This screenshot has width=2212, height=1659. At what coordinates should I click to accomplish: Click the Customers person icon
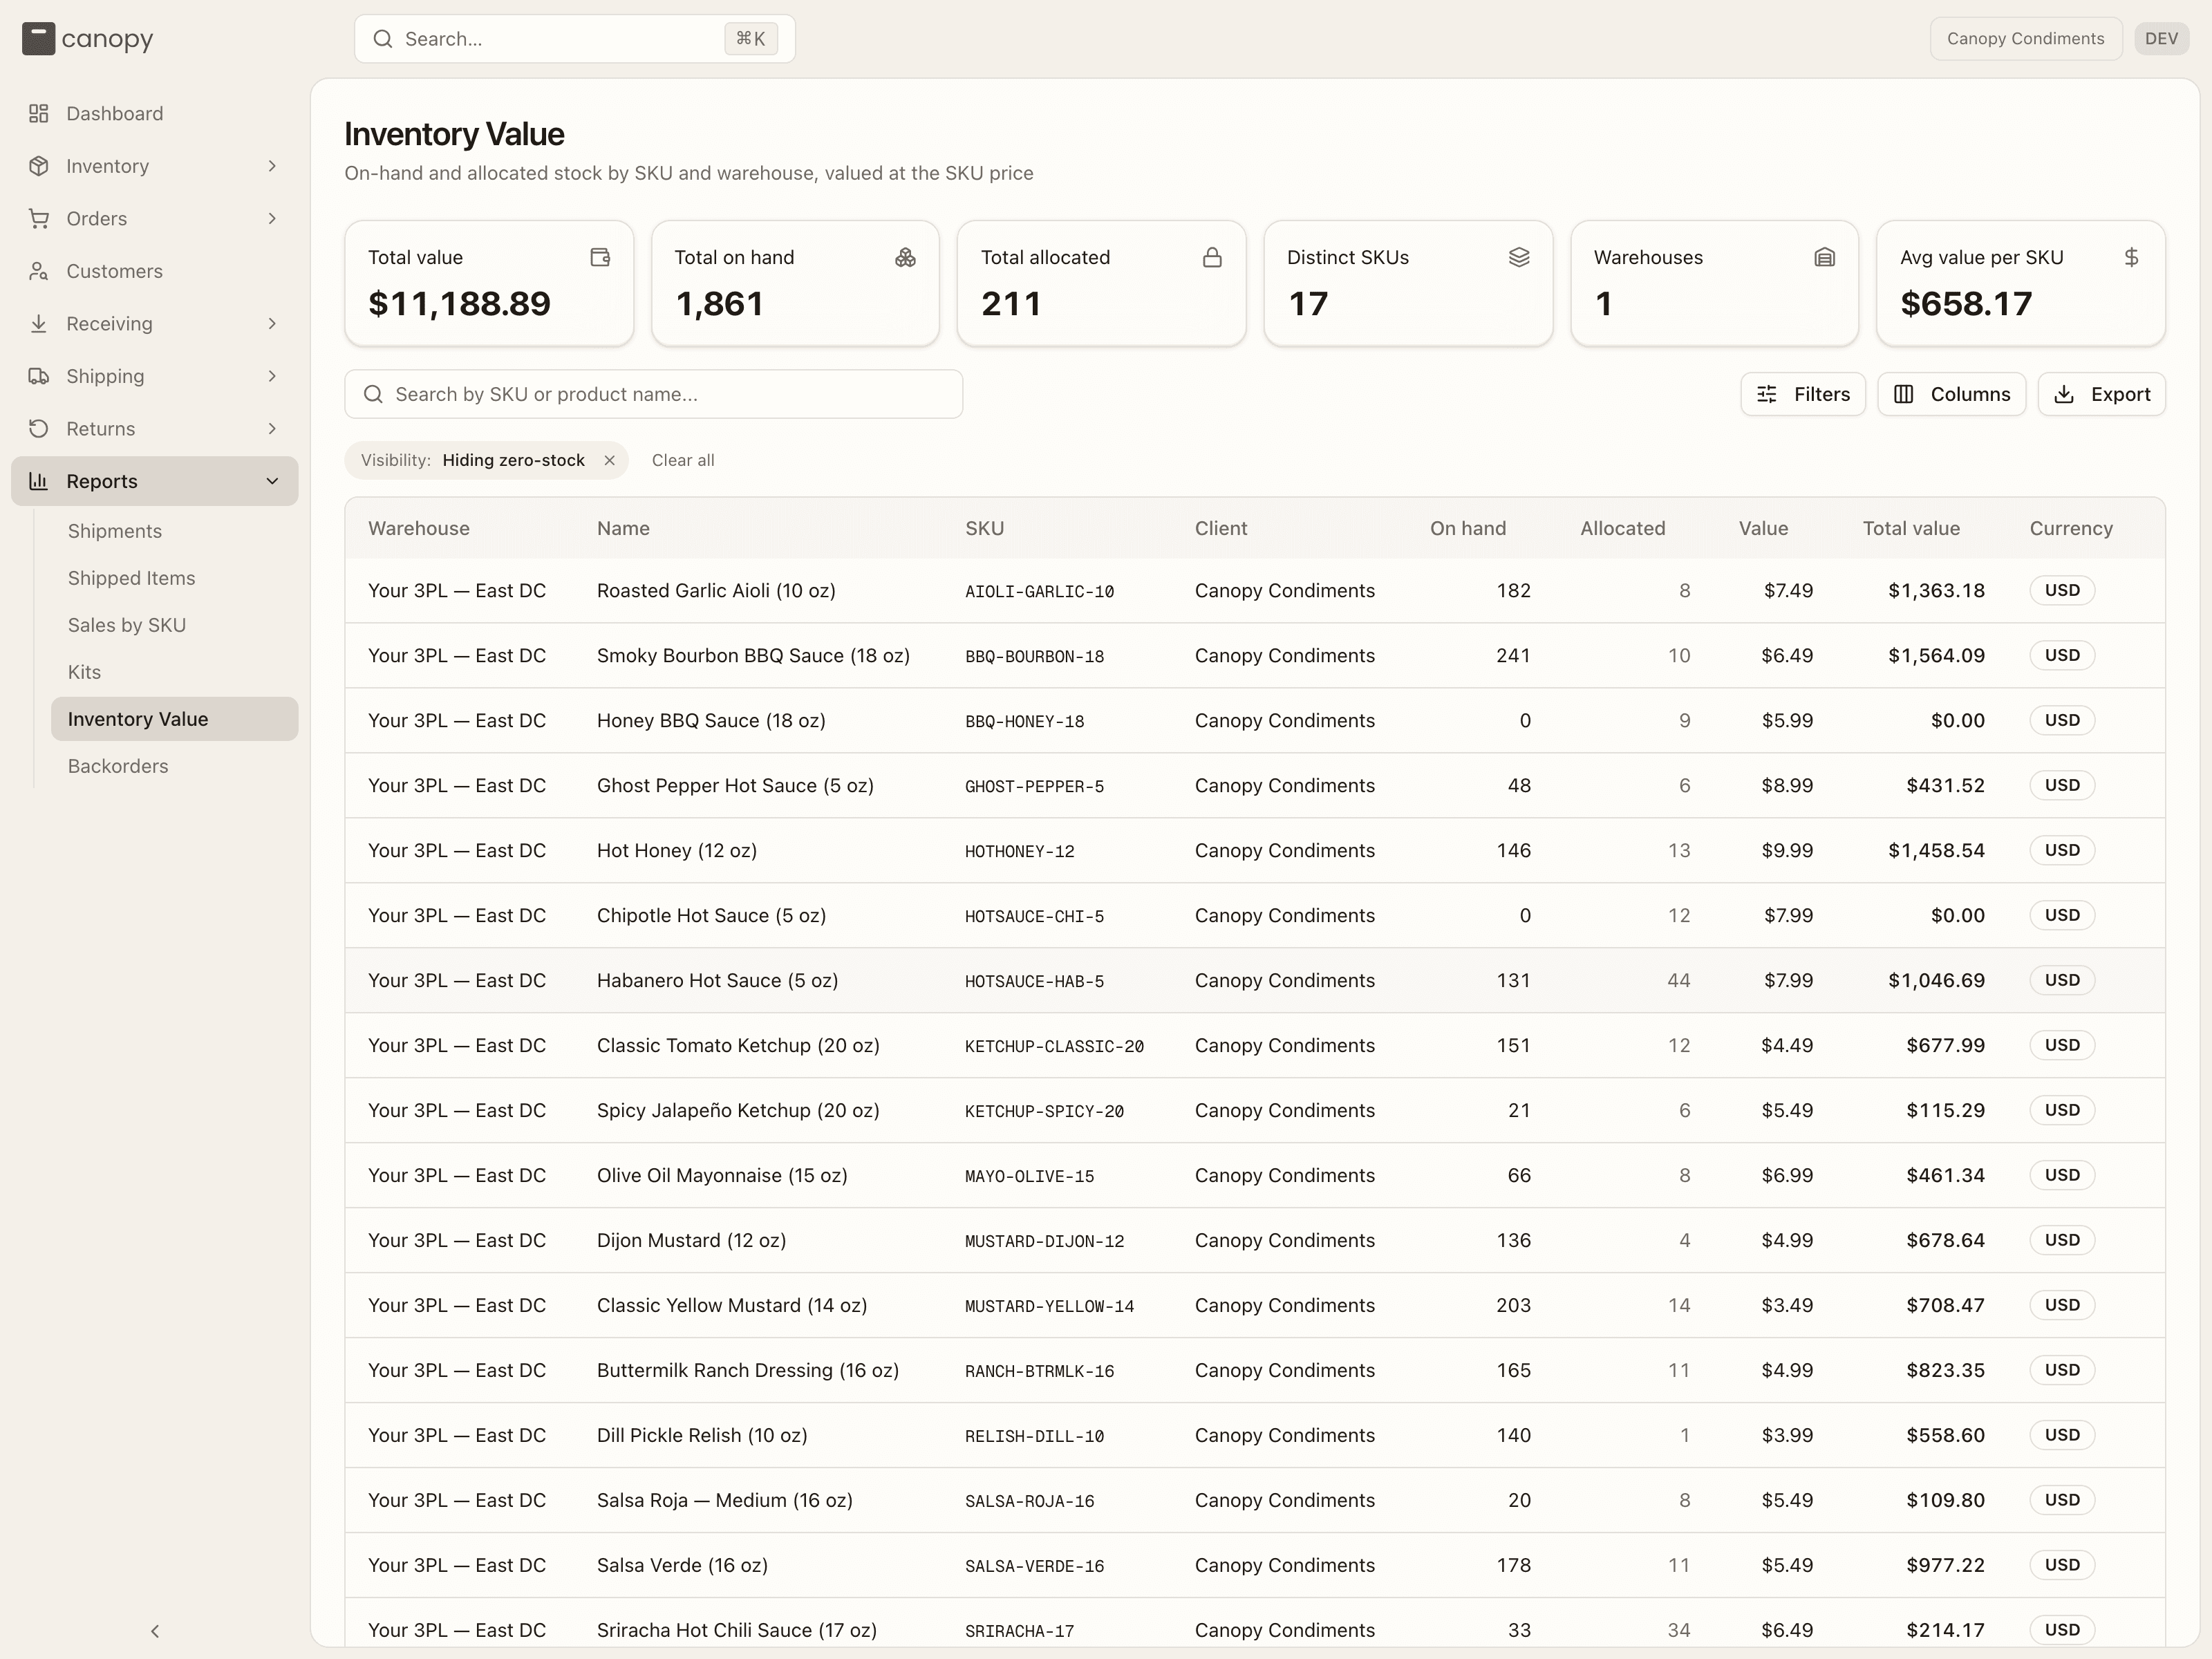coord(39,271)
